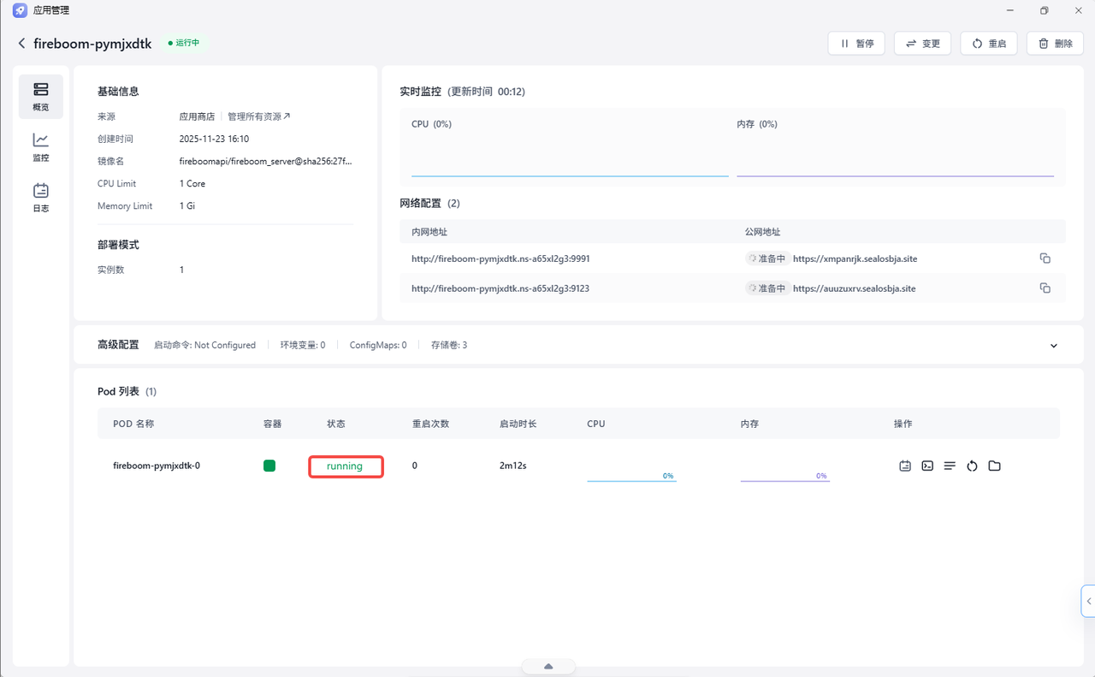Switch to the 监控 sidebar tab
The image size is (1095, 677).
[x=41, y=147]
